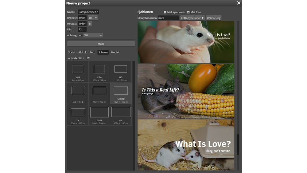Open the Mobiel presets tab
Image resolution: width=307 pixels, height=173 pixels.
tap(115, 52)
